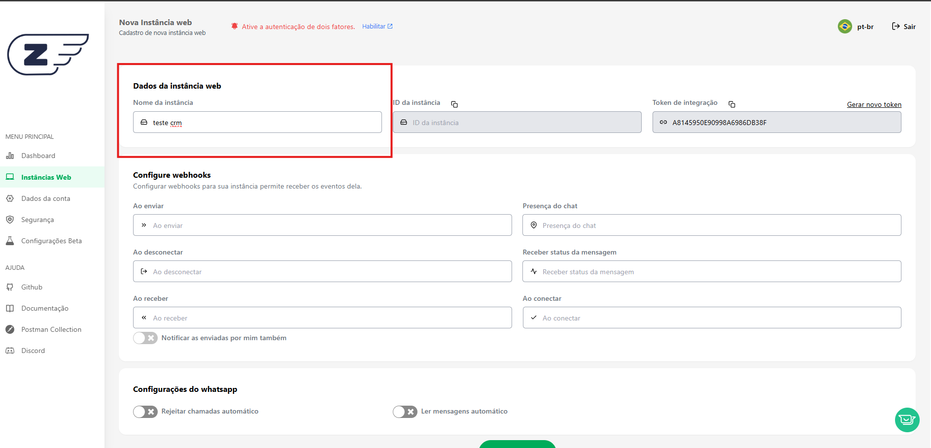Image resolution: width=931 pixels, height=448 pixels.
Task: Click the Discord icon in the sidebar
Action: pyautogui.click(x=10, y=351)
